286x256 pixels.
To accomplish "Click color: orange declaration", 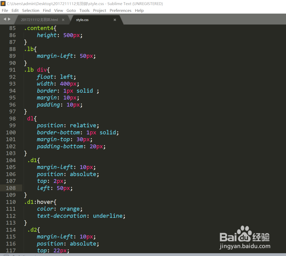I will [60, 209].
